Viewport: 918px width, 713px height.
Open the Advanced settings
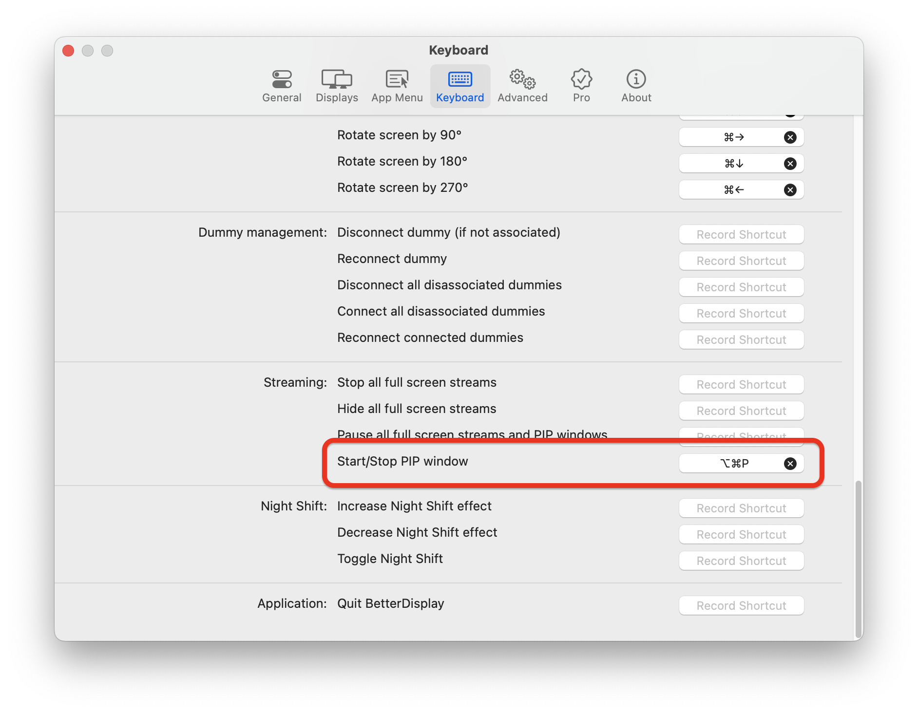tap(522, 86)
